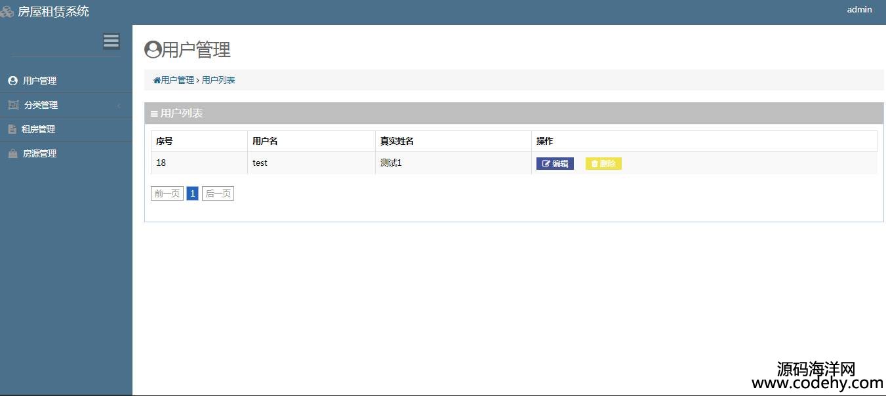Click the cell with ID 18
This screenshot has width=886, height=396.
coord(199,163)
